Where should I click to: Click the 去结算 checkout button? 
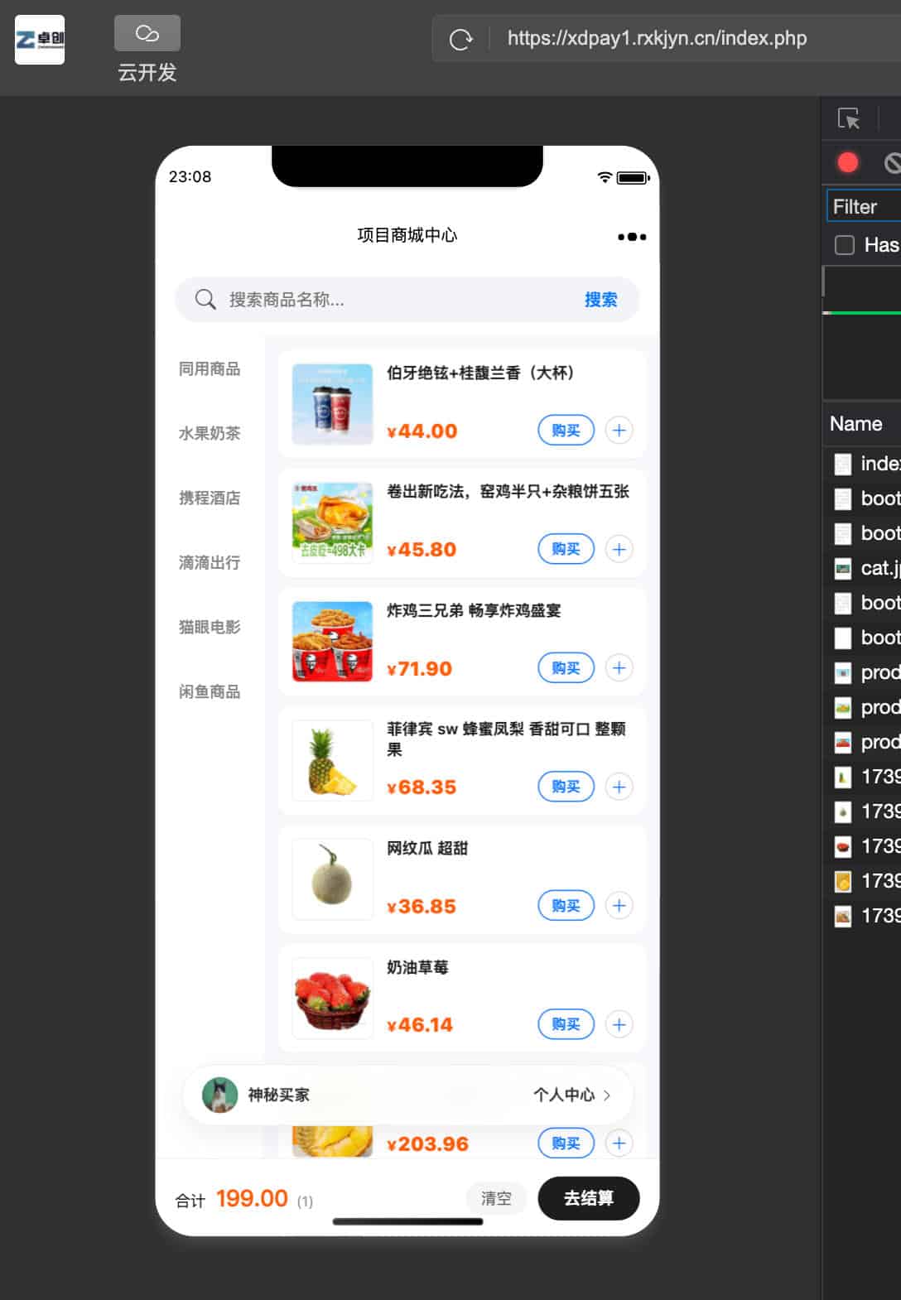(x=589, y=1198)
